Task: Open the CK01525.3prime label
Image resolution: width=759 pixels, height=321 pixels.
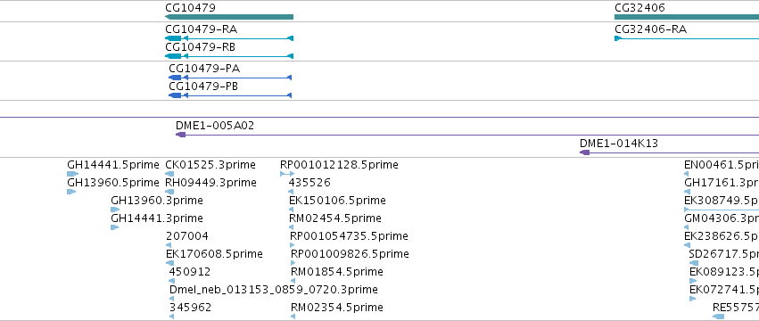Action: (210, 165)
